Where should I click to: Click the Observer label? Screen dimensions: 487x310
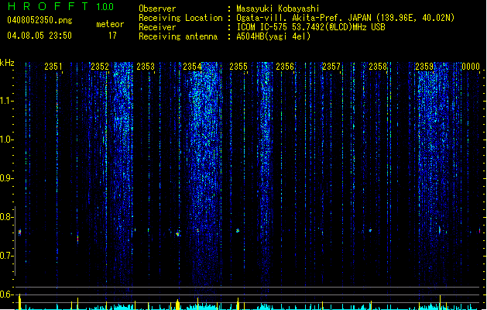(x=157, y=9)
